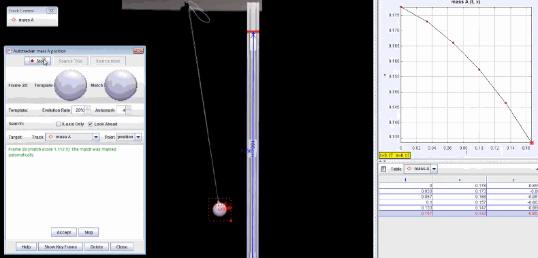Click the table columns icon beside Table
Viewport: 538px width, 258px height.
(x=384, y=169)
